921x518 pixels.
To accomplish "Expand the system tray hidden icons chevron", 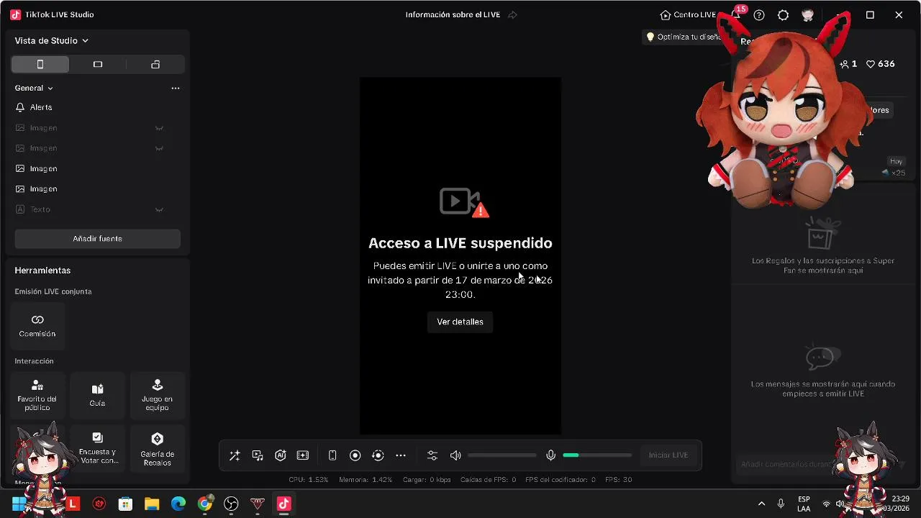I will [761, 504].
